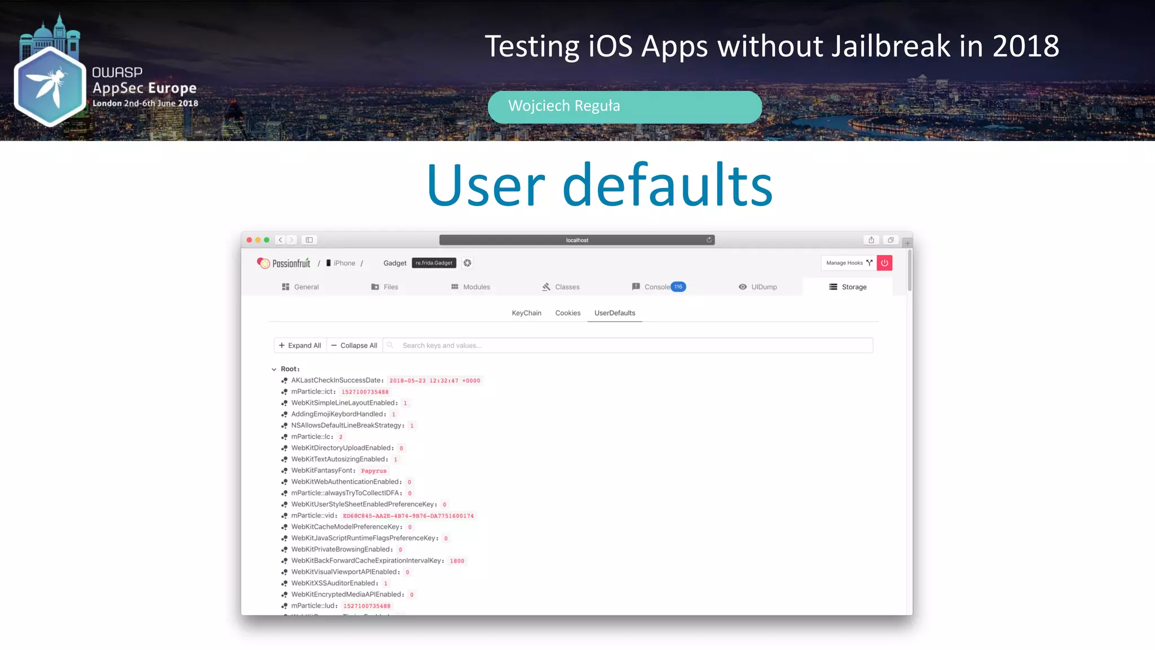Click the Console chat icon

[x=636, y=287]
